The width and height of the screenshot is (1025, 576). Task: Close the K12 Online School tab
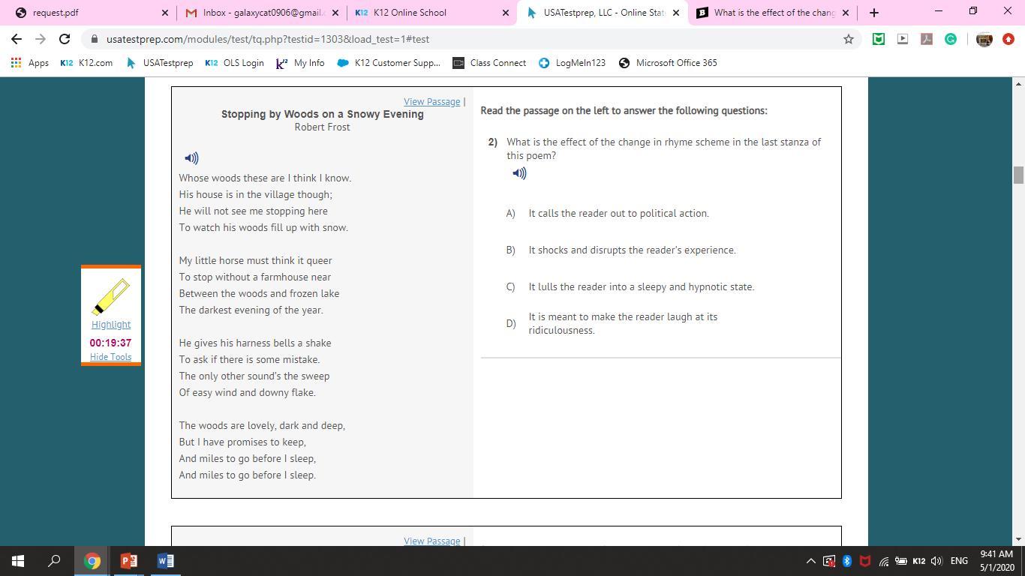click(x=506, y=13)
